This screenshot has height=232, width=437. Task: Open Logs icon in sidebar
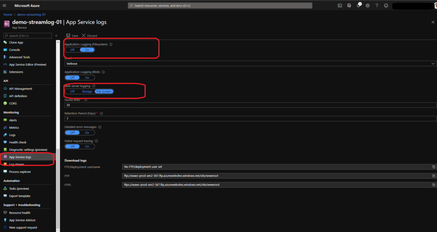click(x=5, y=135)
